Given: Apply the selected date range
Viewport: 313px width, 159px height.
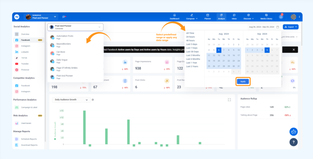Looking at the screenshot, I should (243, 82).
